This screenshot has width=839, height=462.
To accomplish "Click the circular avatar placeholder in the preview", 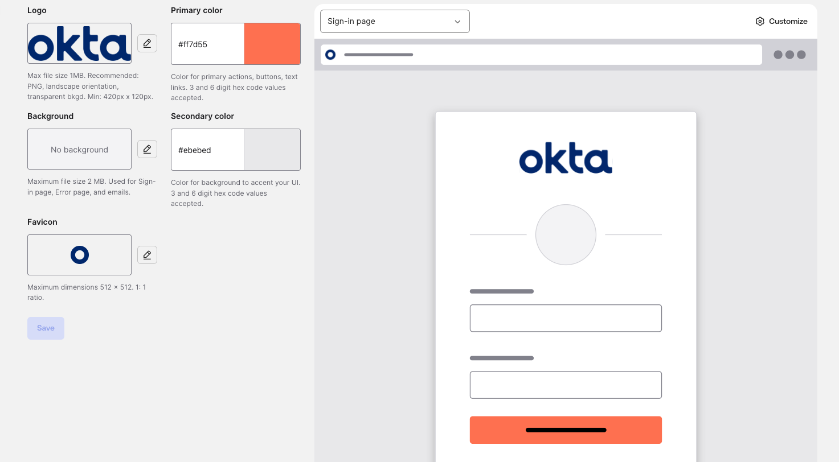I will coord(566,234).
